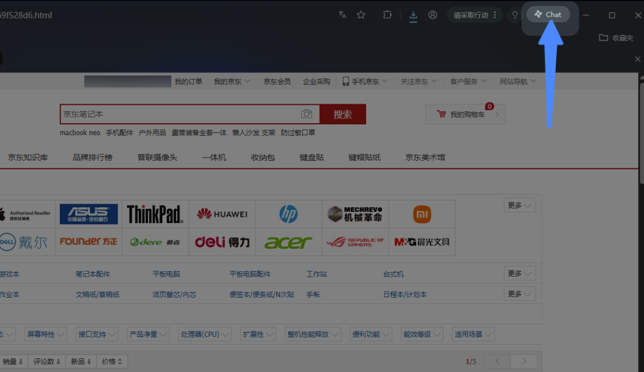
Task: Select the ThinkPad brand logo
Action: (155, 214)
